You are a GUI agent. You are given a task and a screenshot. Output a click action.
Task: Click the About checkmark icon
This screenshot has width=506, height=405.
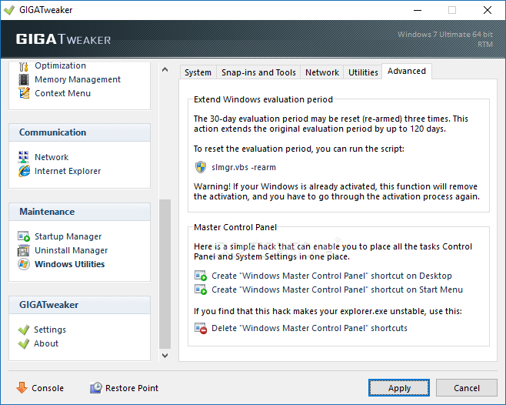pos(24,343)
